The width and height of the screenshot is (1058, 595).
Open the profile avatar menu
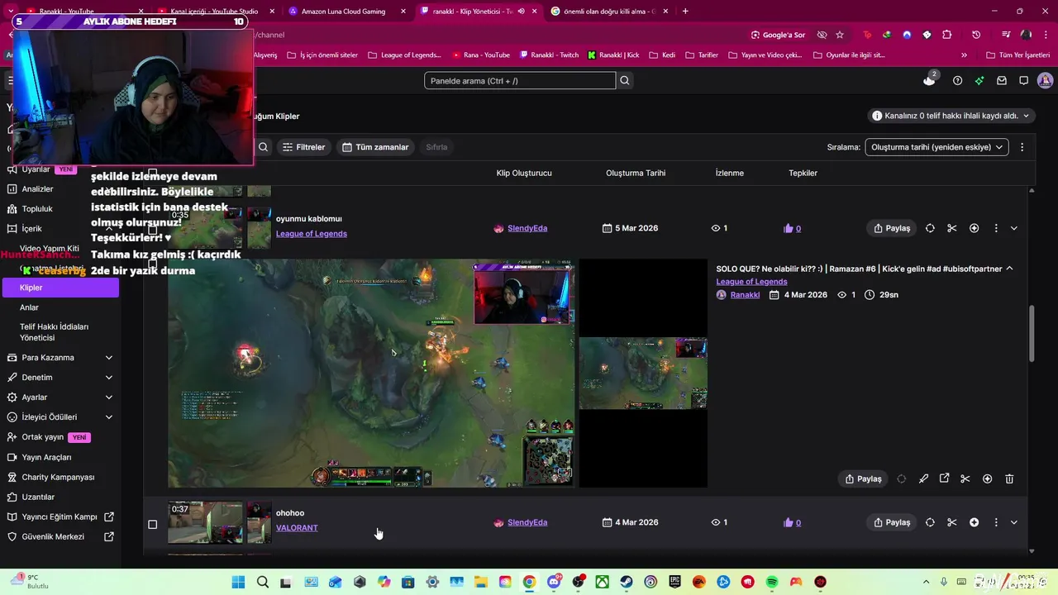tap(1045, 80)
